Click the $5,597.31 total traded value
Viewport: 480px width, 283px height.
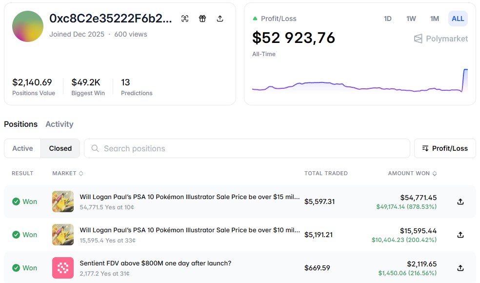tap(320, 202)
